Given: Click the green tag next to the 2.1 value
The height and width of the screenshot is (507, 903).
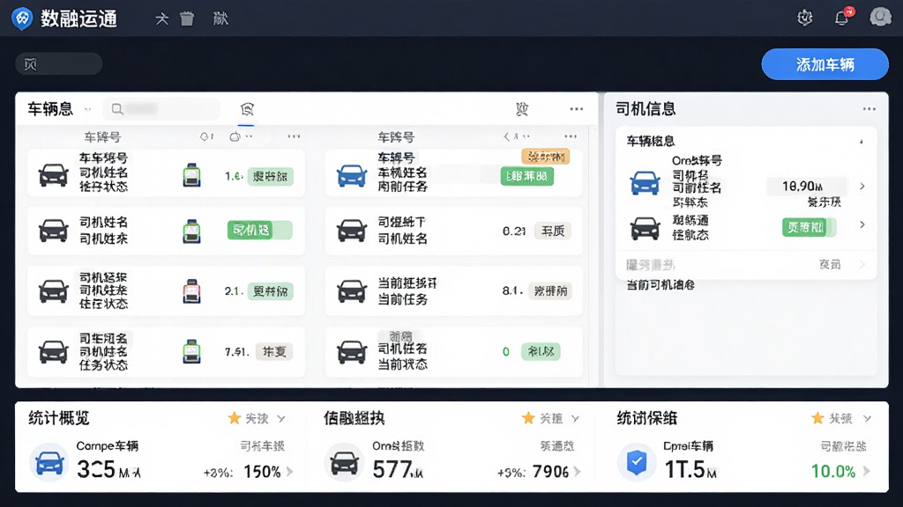Looking at the screenshot, I should coord(270,290).
